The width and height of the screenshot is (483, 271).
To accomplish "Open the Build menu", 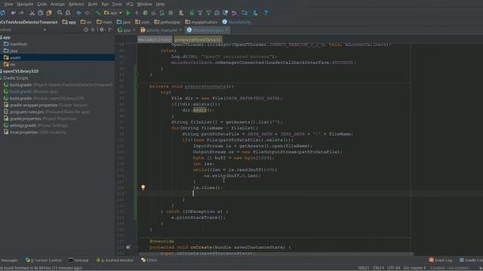I will pyautogui.click(x=93, y=4).
